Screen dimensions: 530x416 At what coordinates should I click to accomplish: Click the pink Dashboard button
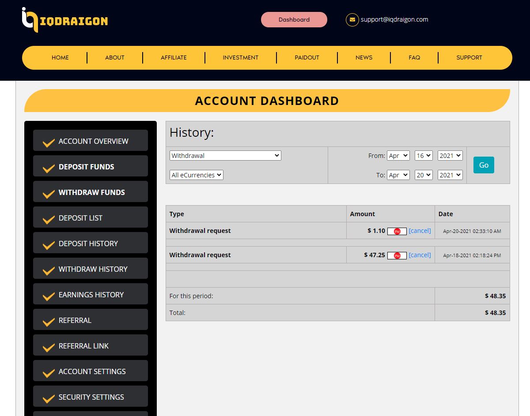click(x=294, y=20)
